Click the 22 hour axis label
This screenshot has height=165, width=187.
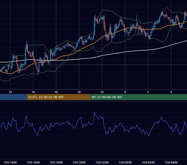(x=102, y=92)
